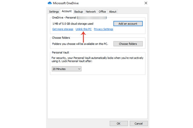Click the red arrow annotation
Image resolution: width=193 pixels, height=128 pixels.
[83, 37]
